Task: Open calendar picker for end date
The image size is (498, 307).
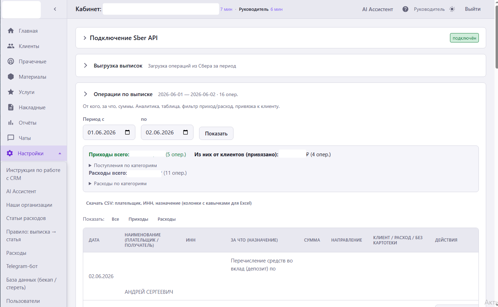Action: [x=185, y=132]
